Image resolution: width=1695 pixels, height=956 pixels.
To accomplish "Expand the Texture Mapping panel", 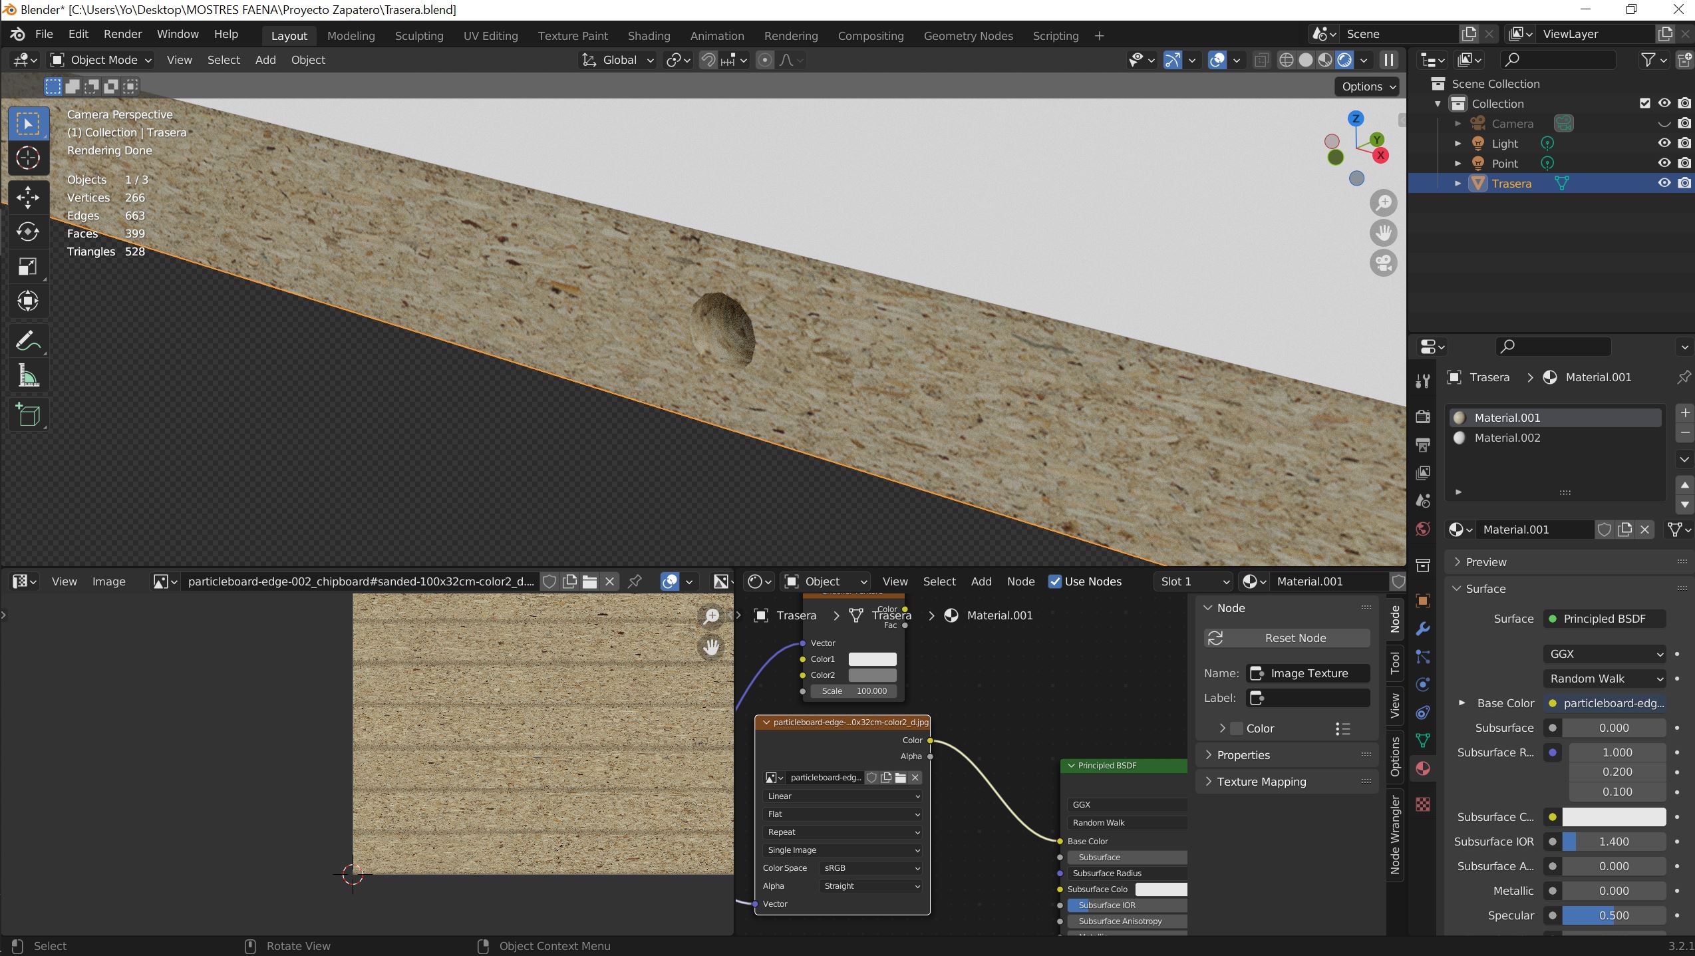I will pyautogui.click(x=1261, y=782).
